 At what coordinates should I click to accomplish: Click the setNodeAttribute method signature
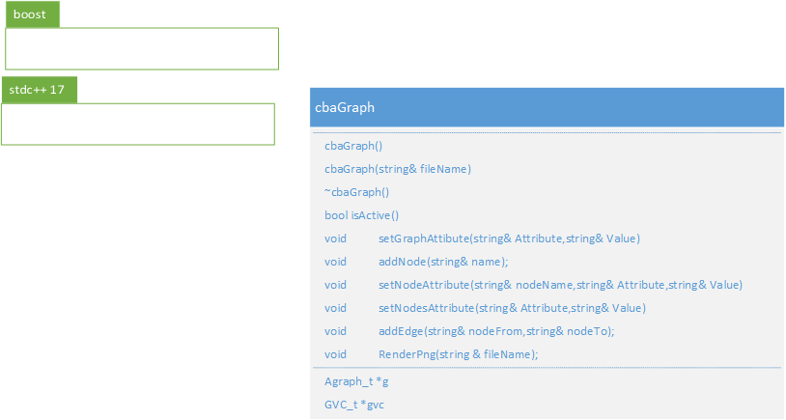[560, 285]
